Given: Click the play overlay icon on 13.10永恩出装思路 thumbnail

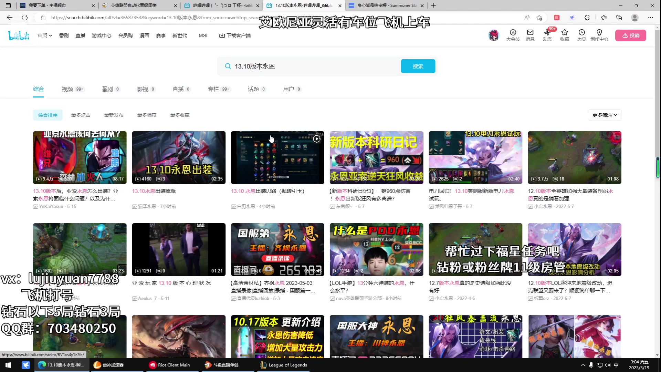Looking at the screenshot, I should (317, 139).
